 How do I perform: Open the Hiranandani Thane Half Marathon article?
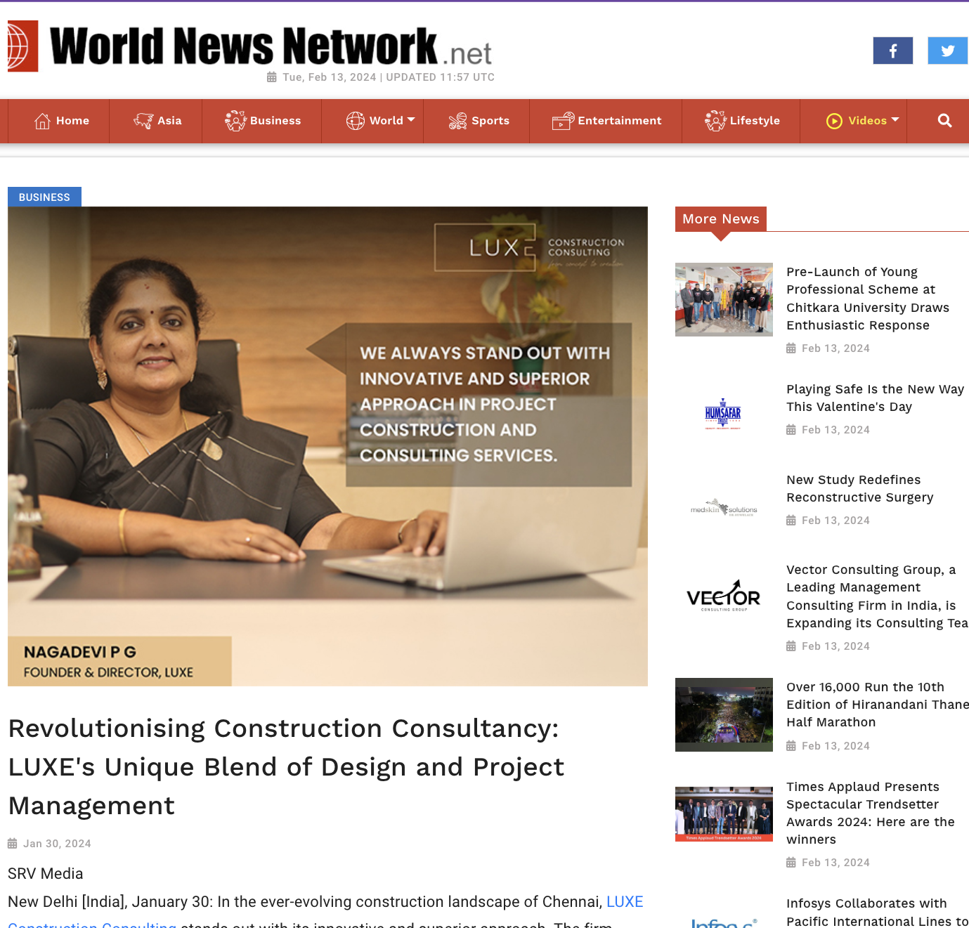[x=877, y=704]
